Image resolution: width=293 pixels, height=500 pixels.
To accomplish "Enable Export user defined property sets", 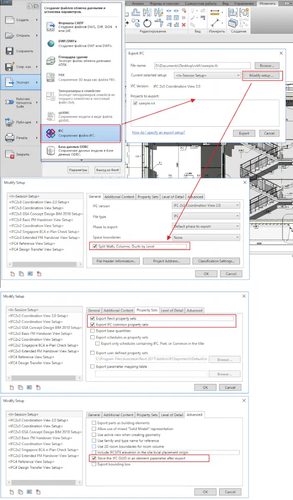I will 93,353.
